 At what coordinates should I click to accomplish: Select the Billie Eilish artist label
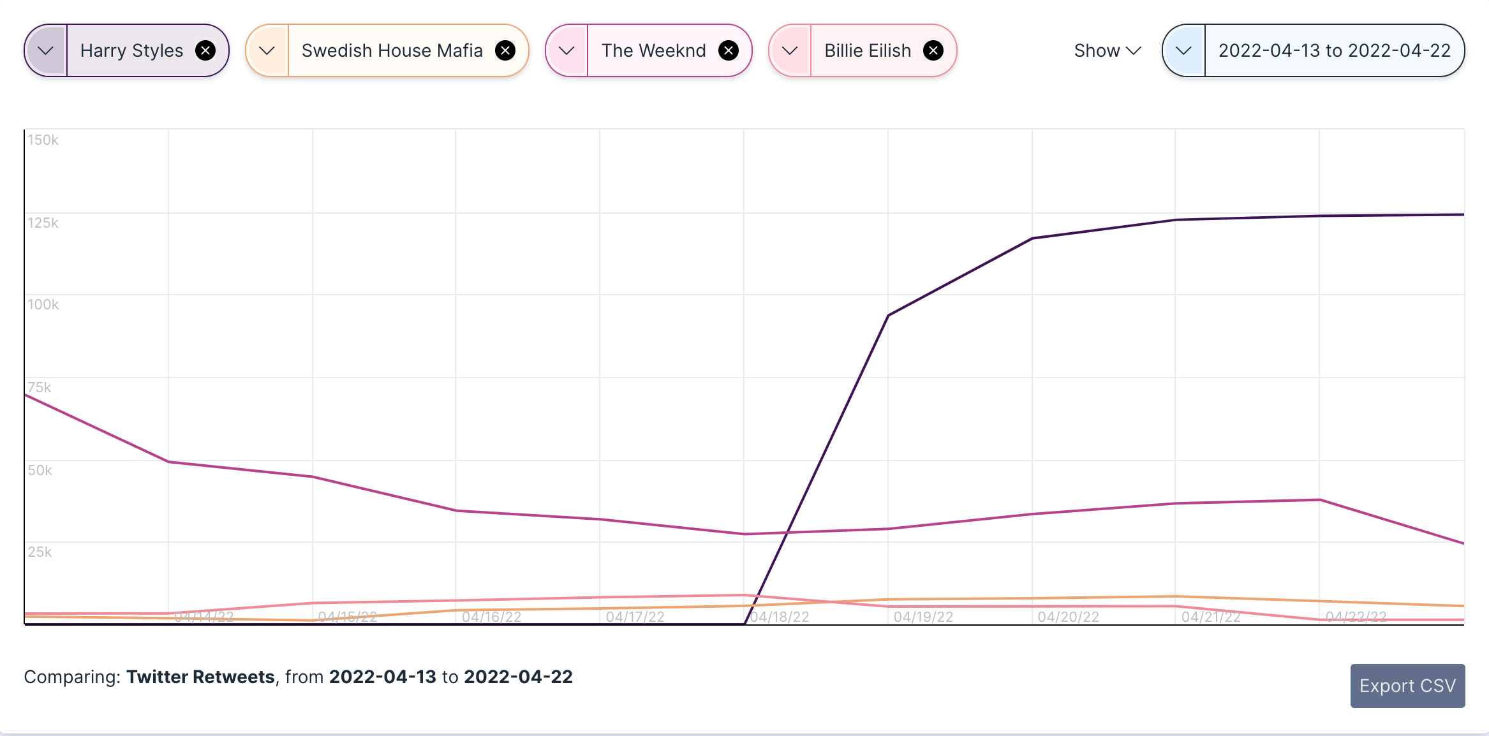868,50
